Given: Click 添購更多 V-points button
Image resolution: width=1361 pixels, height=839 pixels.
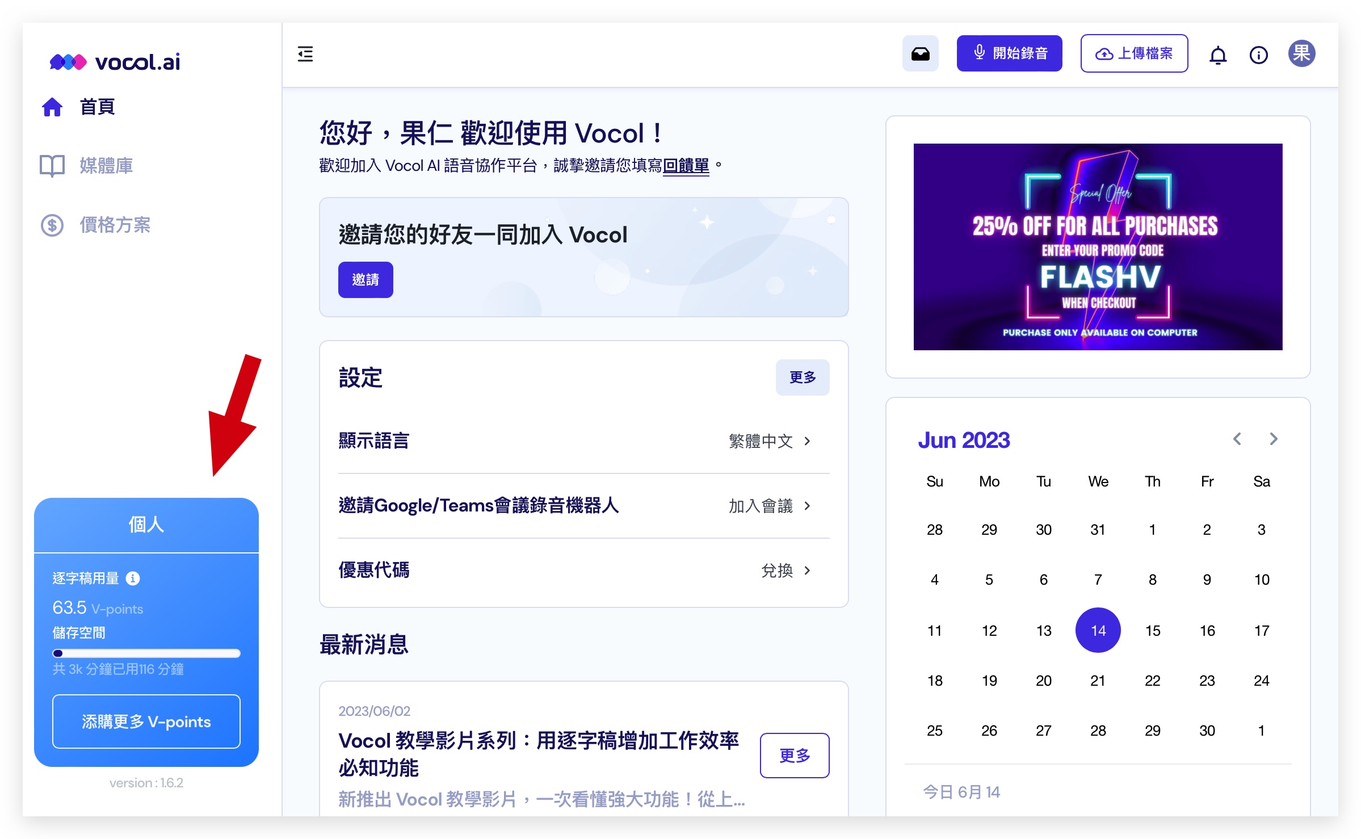Looking at the screenshot, I should 146,721.
